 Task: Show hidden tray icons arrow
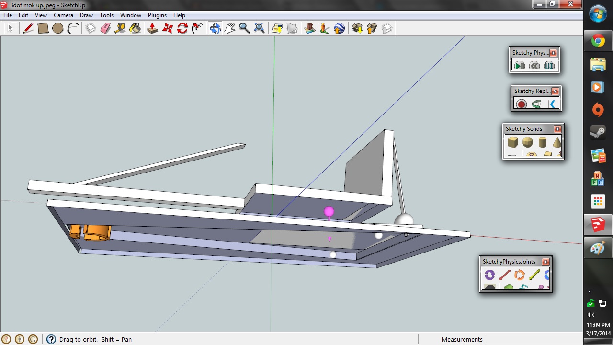pos(590,291)
